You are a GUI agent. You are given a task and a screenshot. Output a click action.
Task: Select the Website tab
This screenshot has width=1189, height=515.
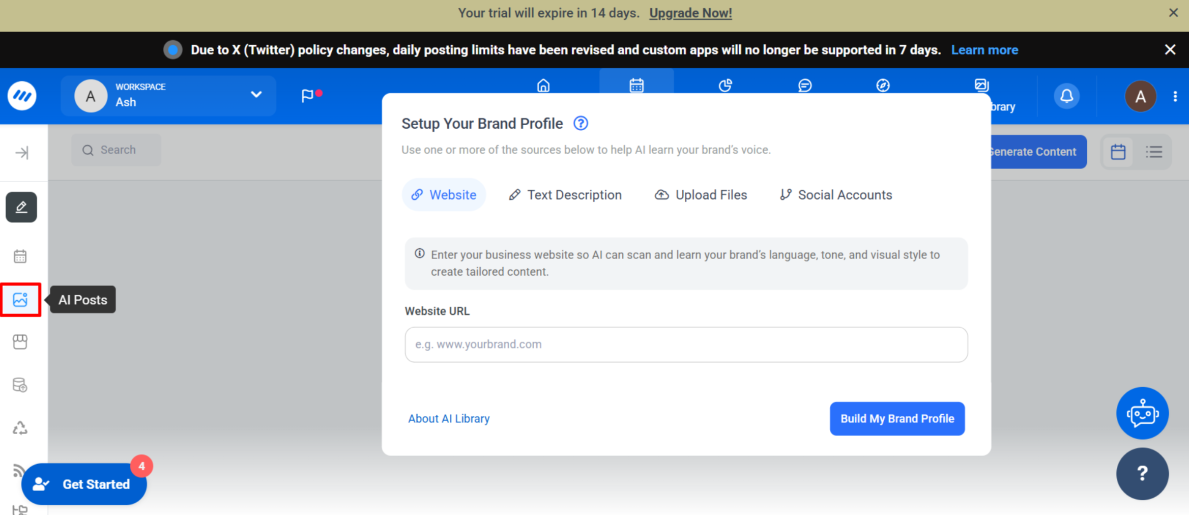coord(444,195)
